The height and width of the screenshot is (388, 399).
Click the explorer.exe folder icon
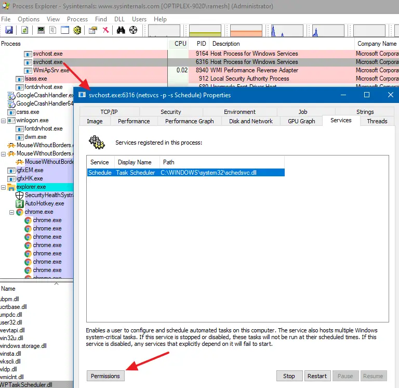[11, 187]
